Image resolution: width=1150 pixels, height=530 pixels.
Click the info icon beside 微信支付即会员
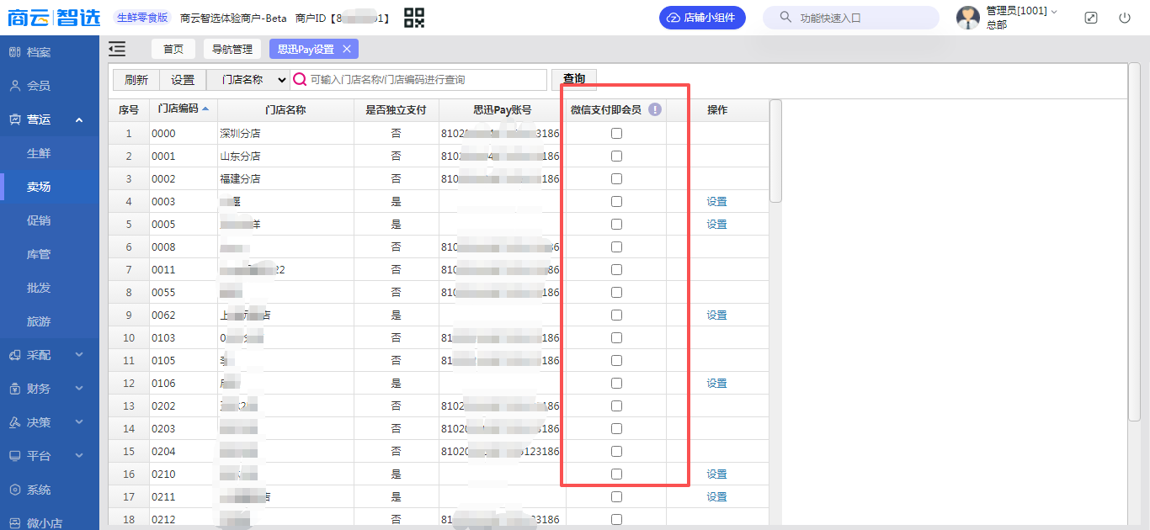[655, 109]
